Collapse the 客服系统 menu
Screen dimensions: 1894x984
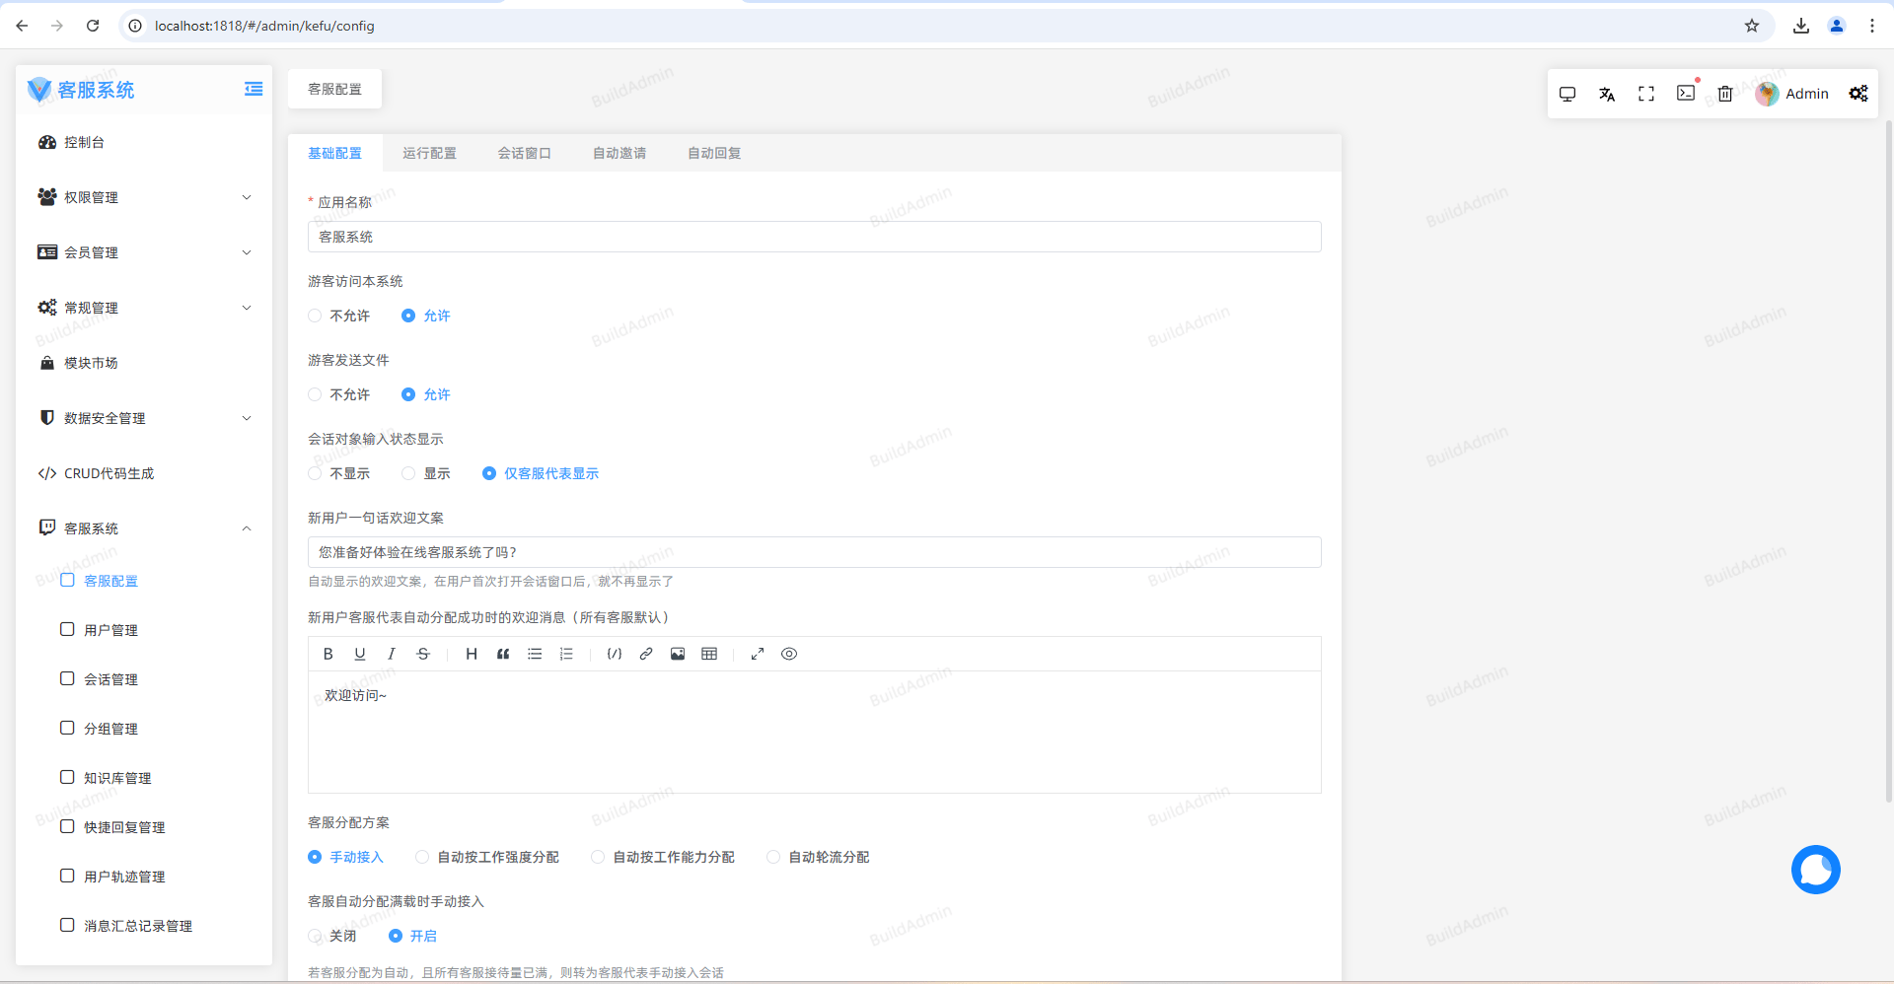(x=144, y=528)
